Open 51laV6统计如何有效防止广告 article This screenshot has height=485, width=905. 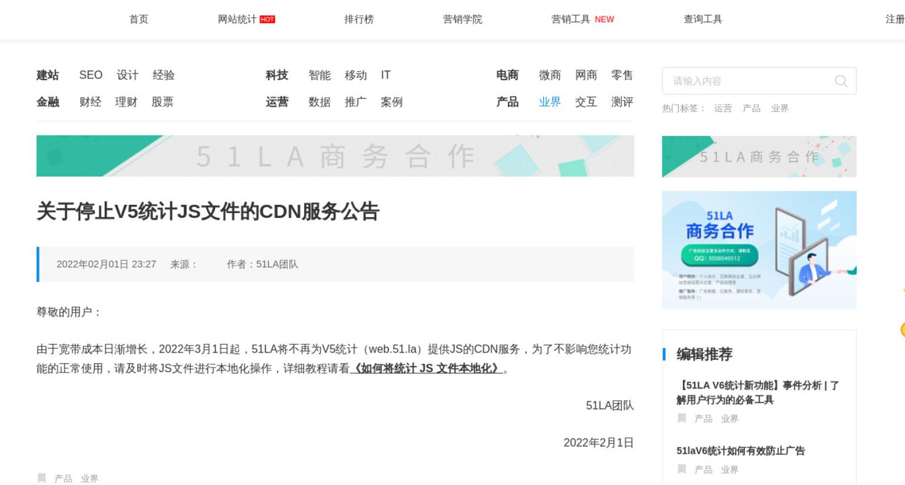(741, 451)
